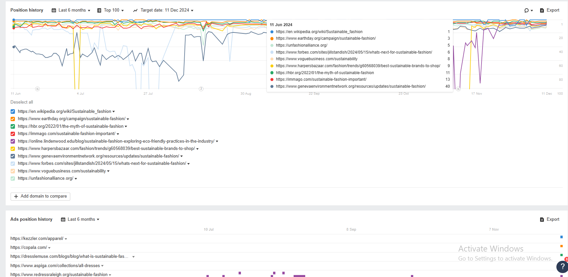The image size is (568, 277).
Task: Click the green ad marker for dresslemuse row
Action: click(561, 255)
